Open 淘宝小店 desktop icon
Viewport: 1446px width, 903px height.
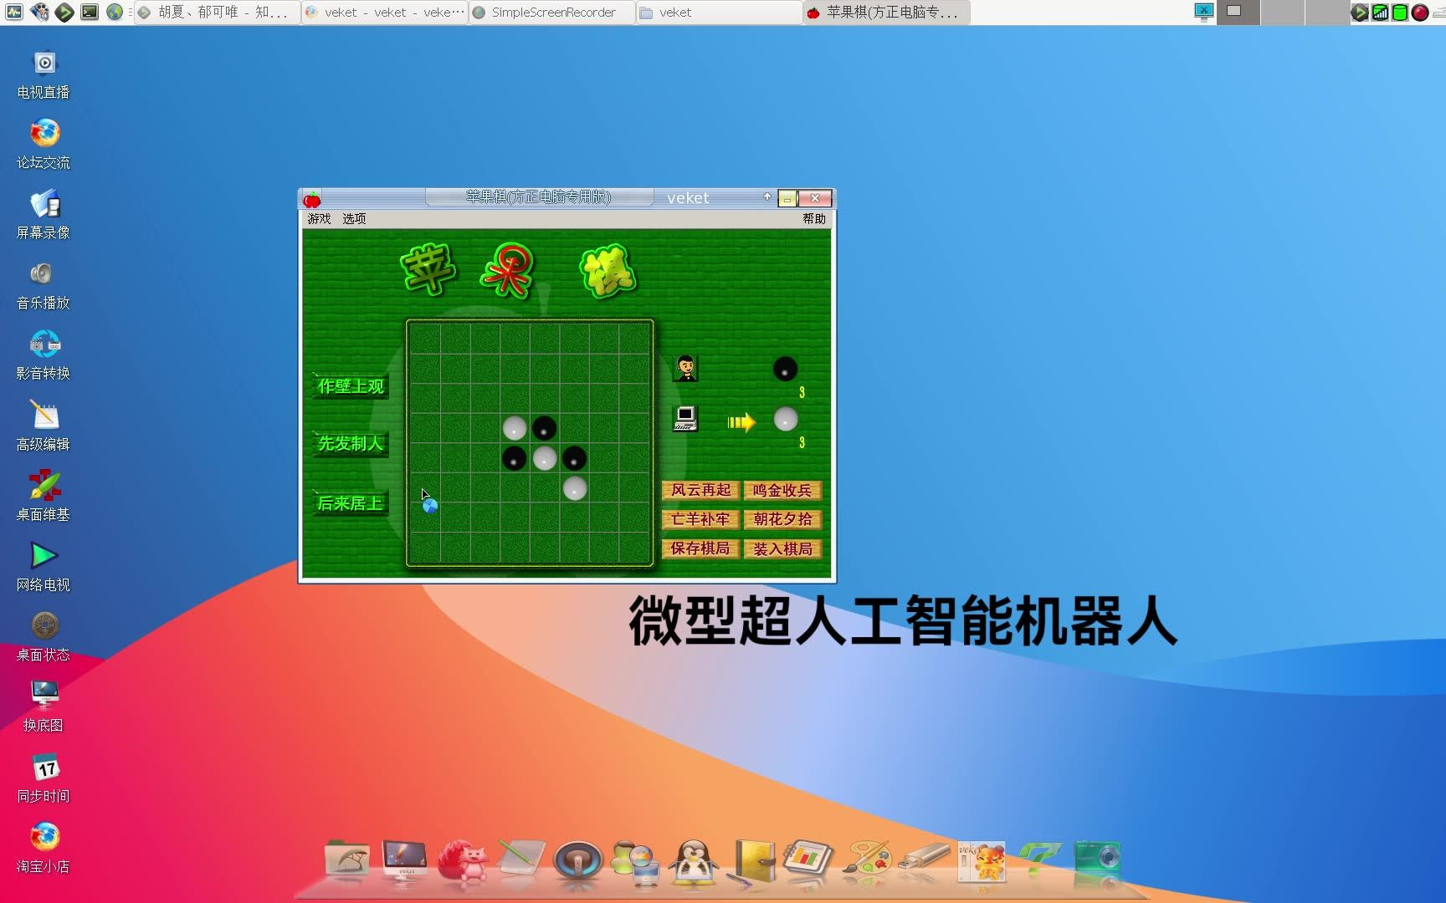click(44, 848)
